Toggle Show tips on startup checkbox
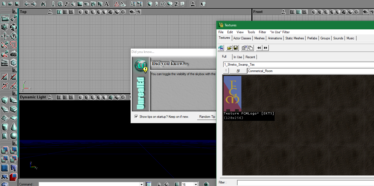The height and width of the screenshot is (186, 374). (136, 117)
